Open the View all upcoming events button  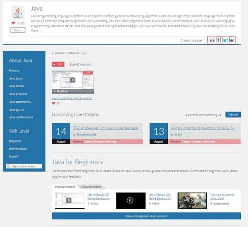coord(233,115)
